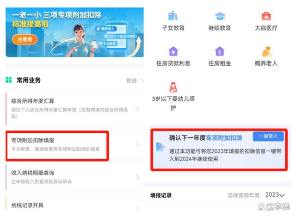Screen dimensions: 296x217
Task: Open the 纳税记录开具 entry
Action: tap(74, 205)
